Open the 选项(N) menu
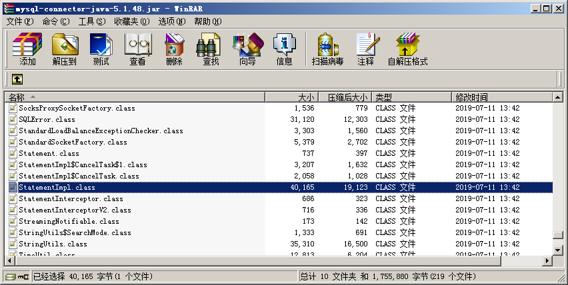The image size is (568, 285). click(172, 22)
